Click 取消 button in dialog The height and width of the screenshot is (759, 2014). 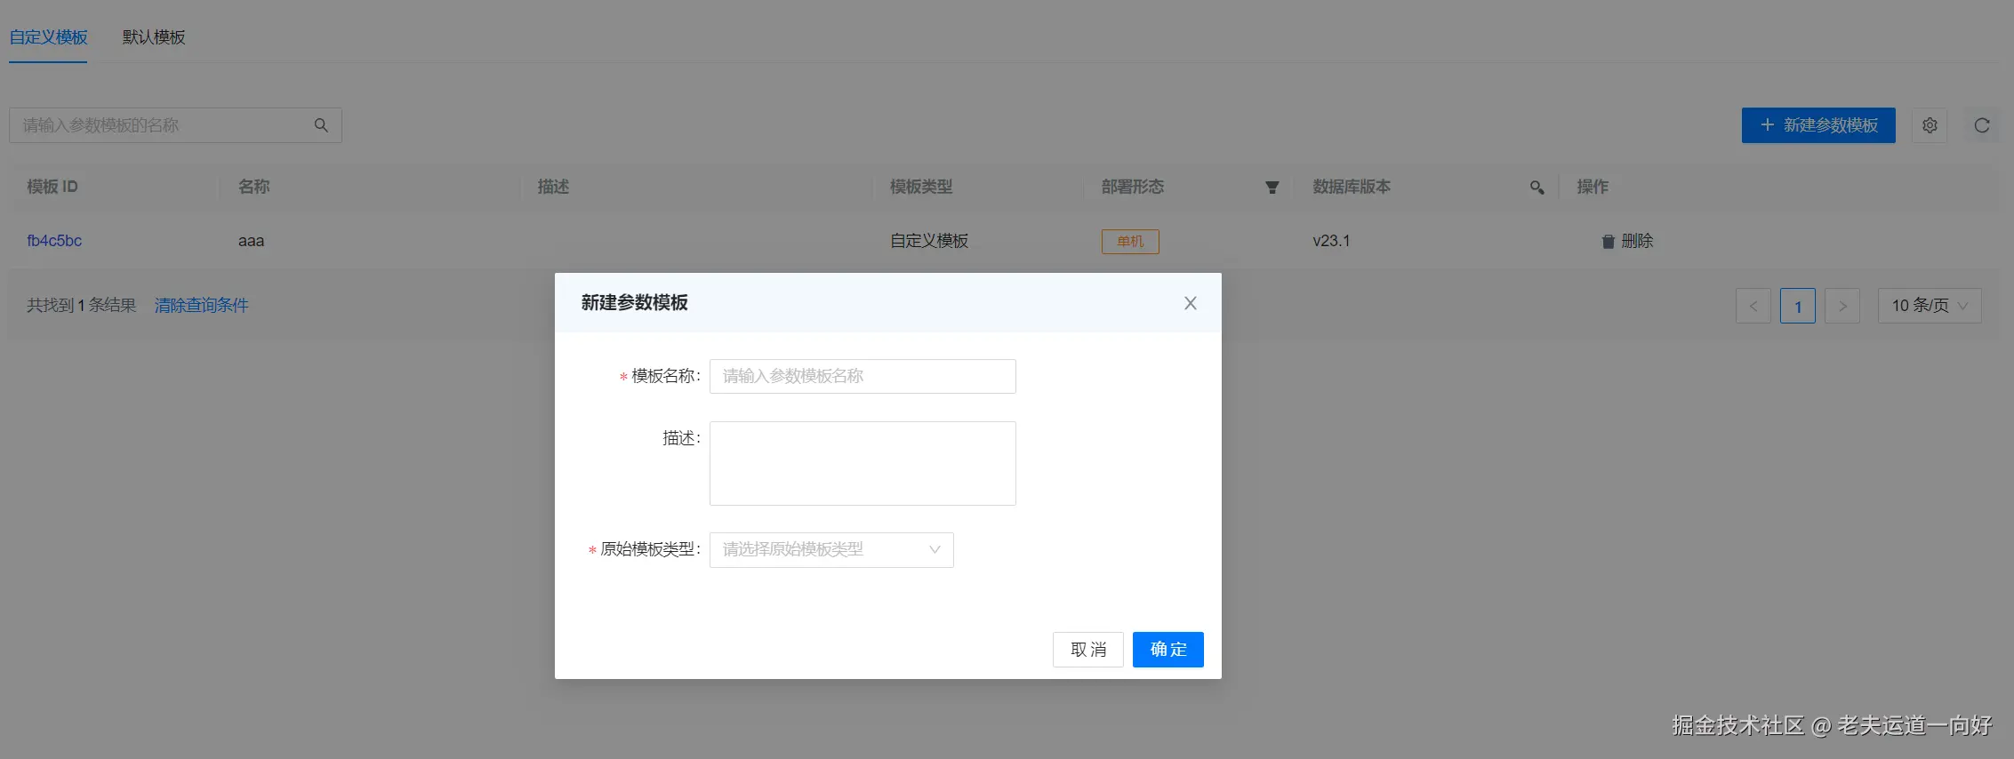pyautogui.click(x=1088, y=650)
